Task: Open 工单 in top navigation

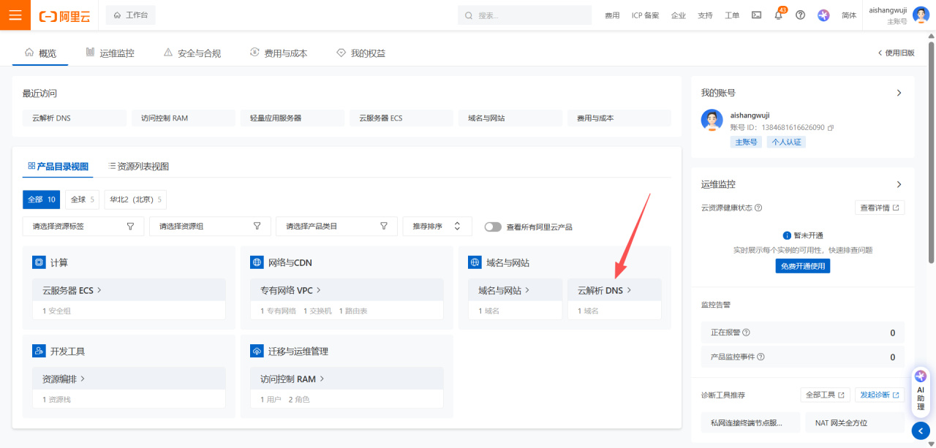Action: 732,15
